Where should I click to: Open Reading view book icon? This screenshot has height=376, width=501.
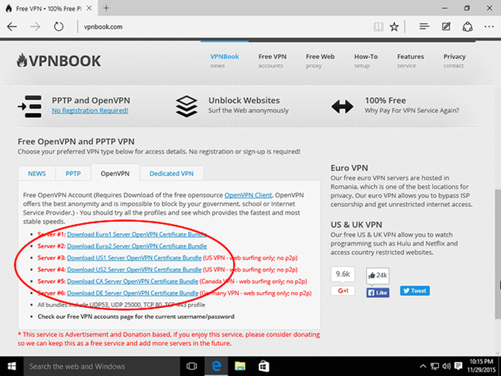click(x=377, y=27)
